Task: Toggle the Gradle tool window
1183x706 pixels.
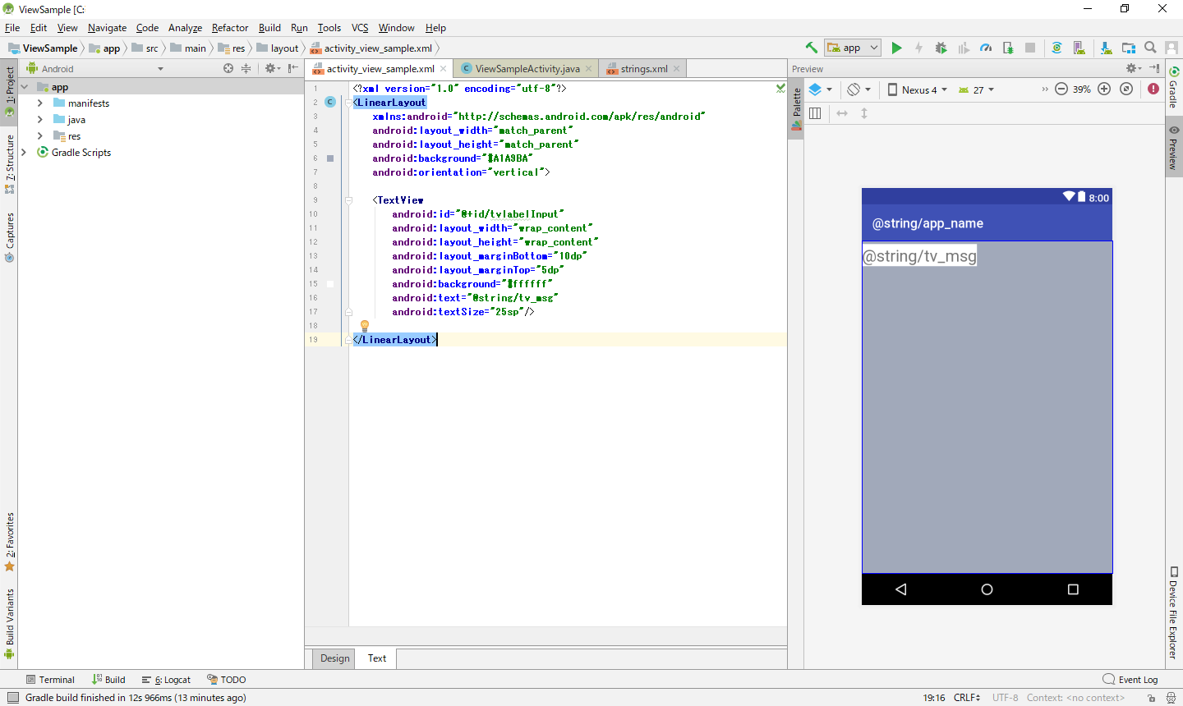Action: click(x=1173, y=88)
